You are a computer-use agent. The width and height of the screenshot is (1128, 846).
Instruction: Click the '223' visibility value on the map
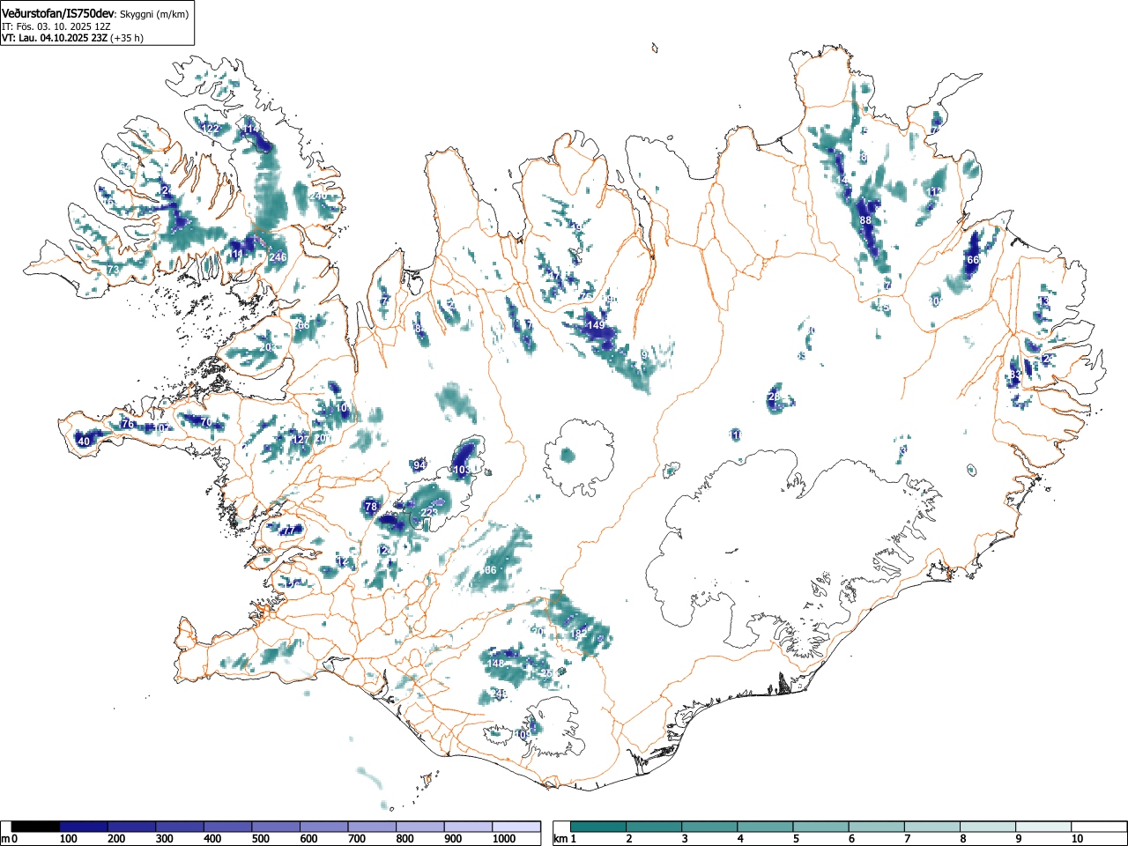(429, 513)
